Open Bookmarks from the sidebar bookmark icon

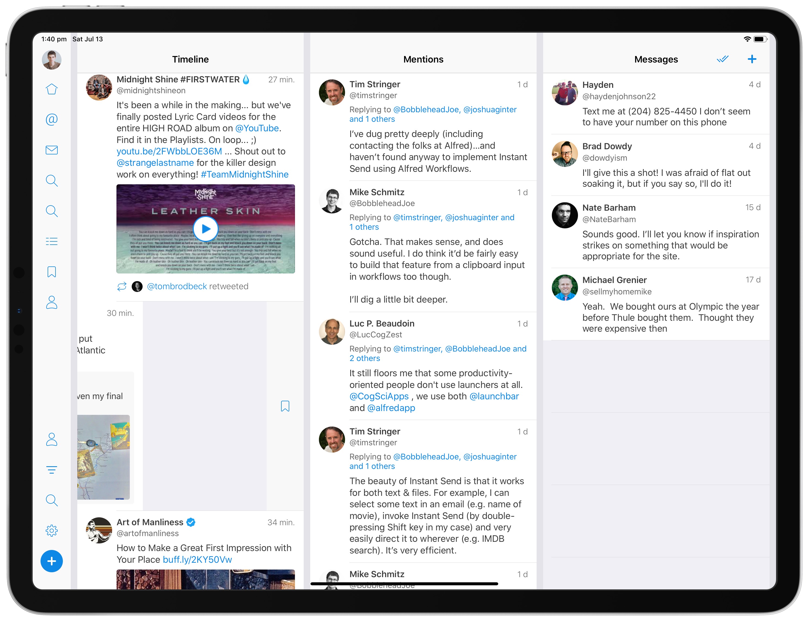pos(51,272)
